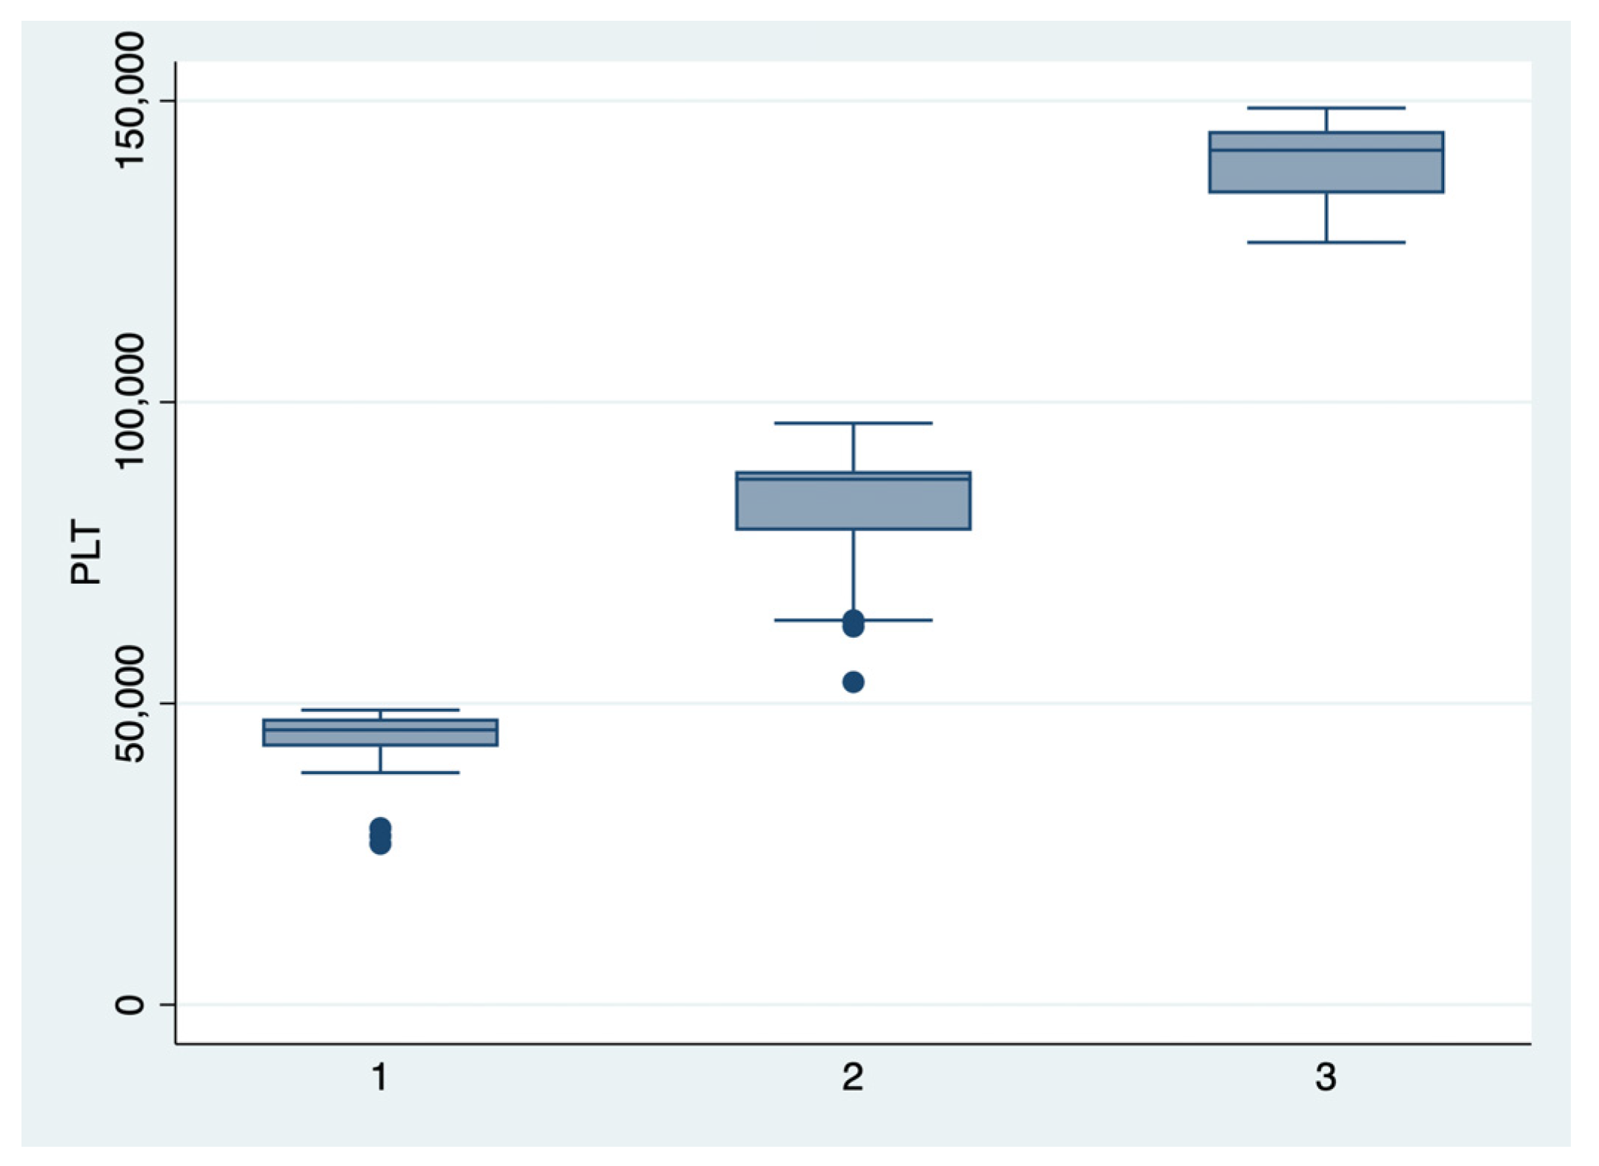This screenshot has width=1599, height=1166.
Task: Click the upper whisker cap of group 2
Action: click(853, 423)
